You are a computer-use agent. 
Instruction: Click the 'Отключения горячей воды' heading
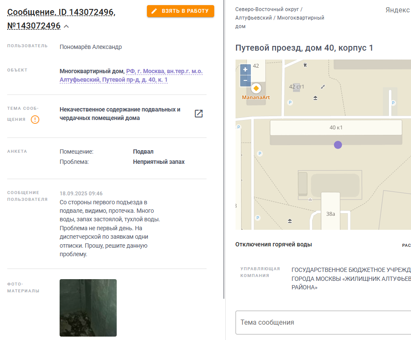(273, 244)
